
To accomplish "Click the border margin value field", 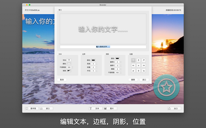I will [93, 67].
